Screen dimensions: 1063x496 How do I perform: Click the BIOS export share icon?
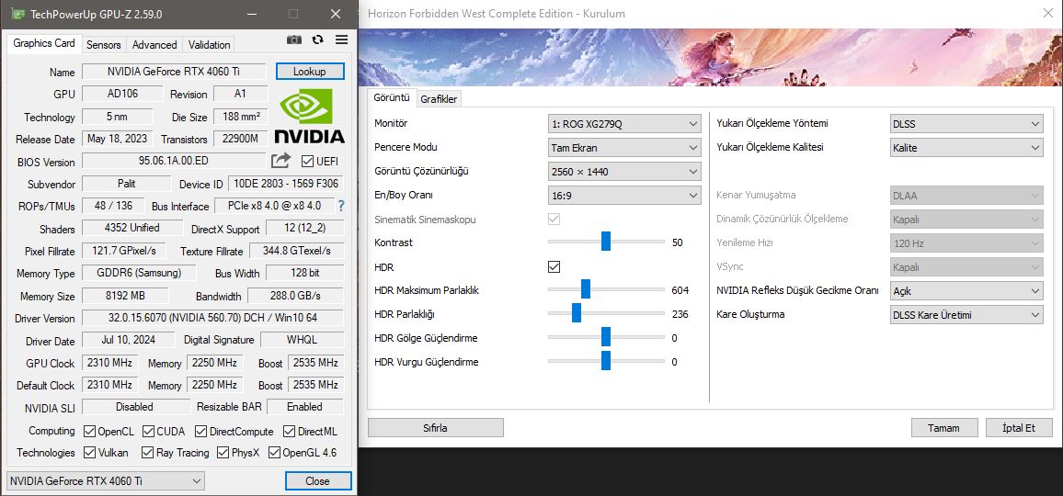(280, 161)
